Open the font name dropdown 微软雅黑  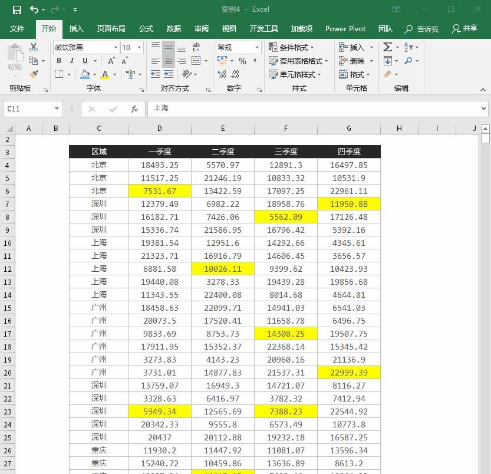click(116, 47)
